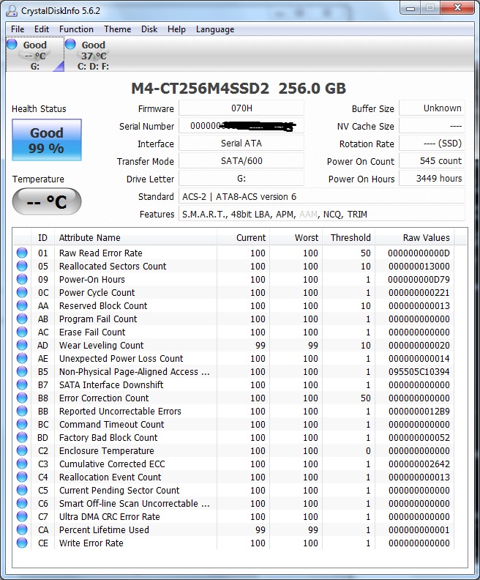Click the status orb for Wear Leveling Count
The image size is (480, 580).
22,345
